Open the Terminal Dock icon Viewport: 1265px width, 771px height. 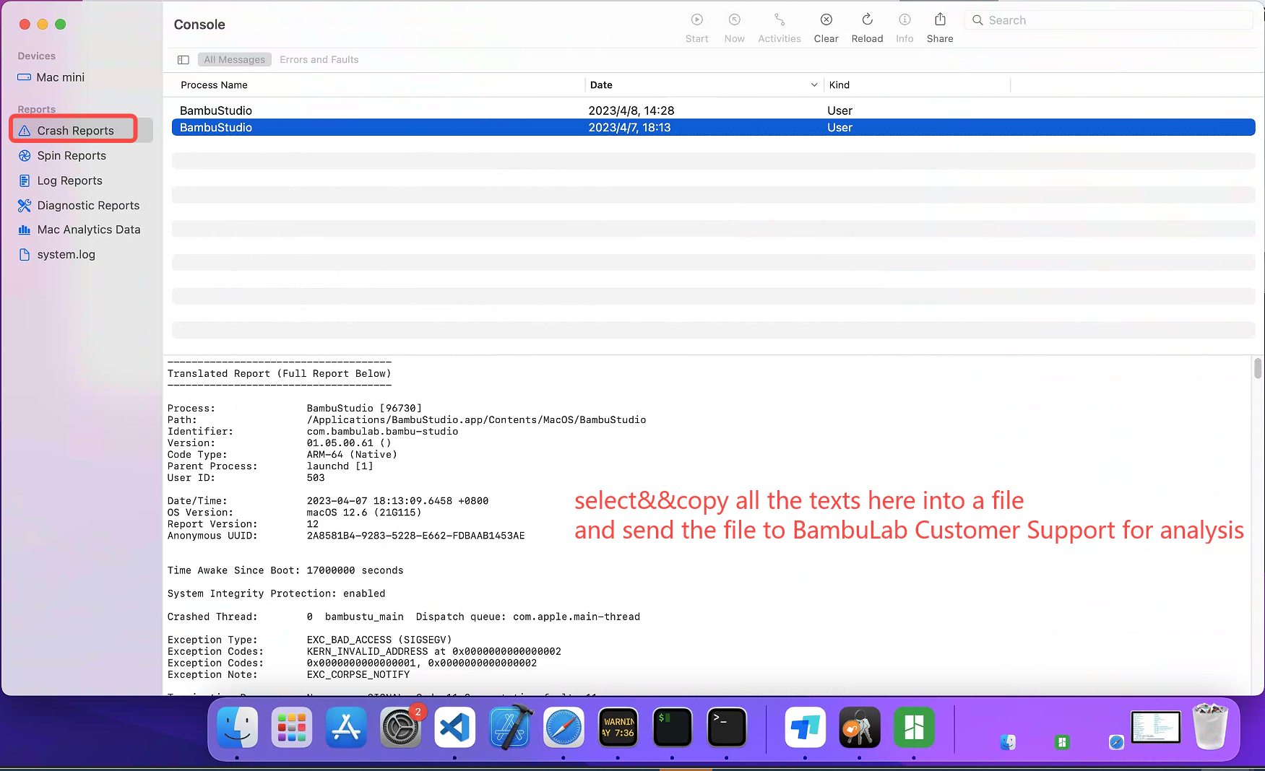pos(726,728)
